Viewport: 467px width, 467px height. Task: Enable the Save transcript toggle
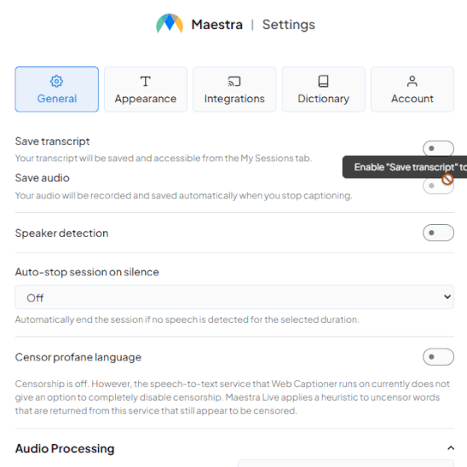tap(438, 148)
